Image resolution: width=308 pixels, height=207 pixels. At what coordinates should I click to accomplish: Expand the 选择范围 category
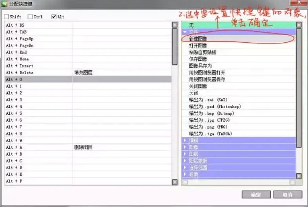coord(185,167)
